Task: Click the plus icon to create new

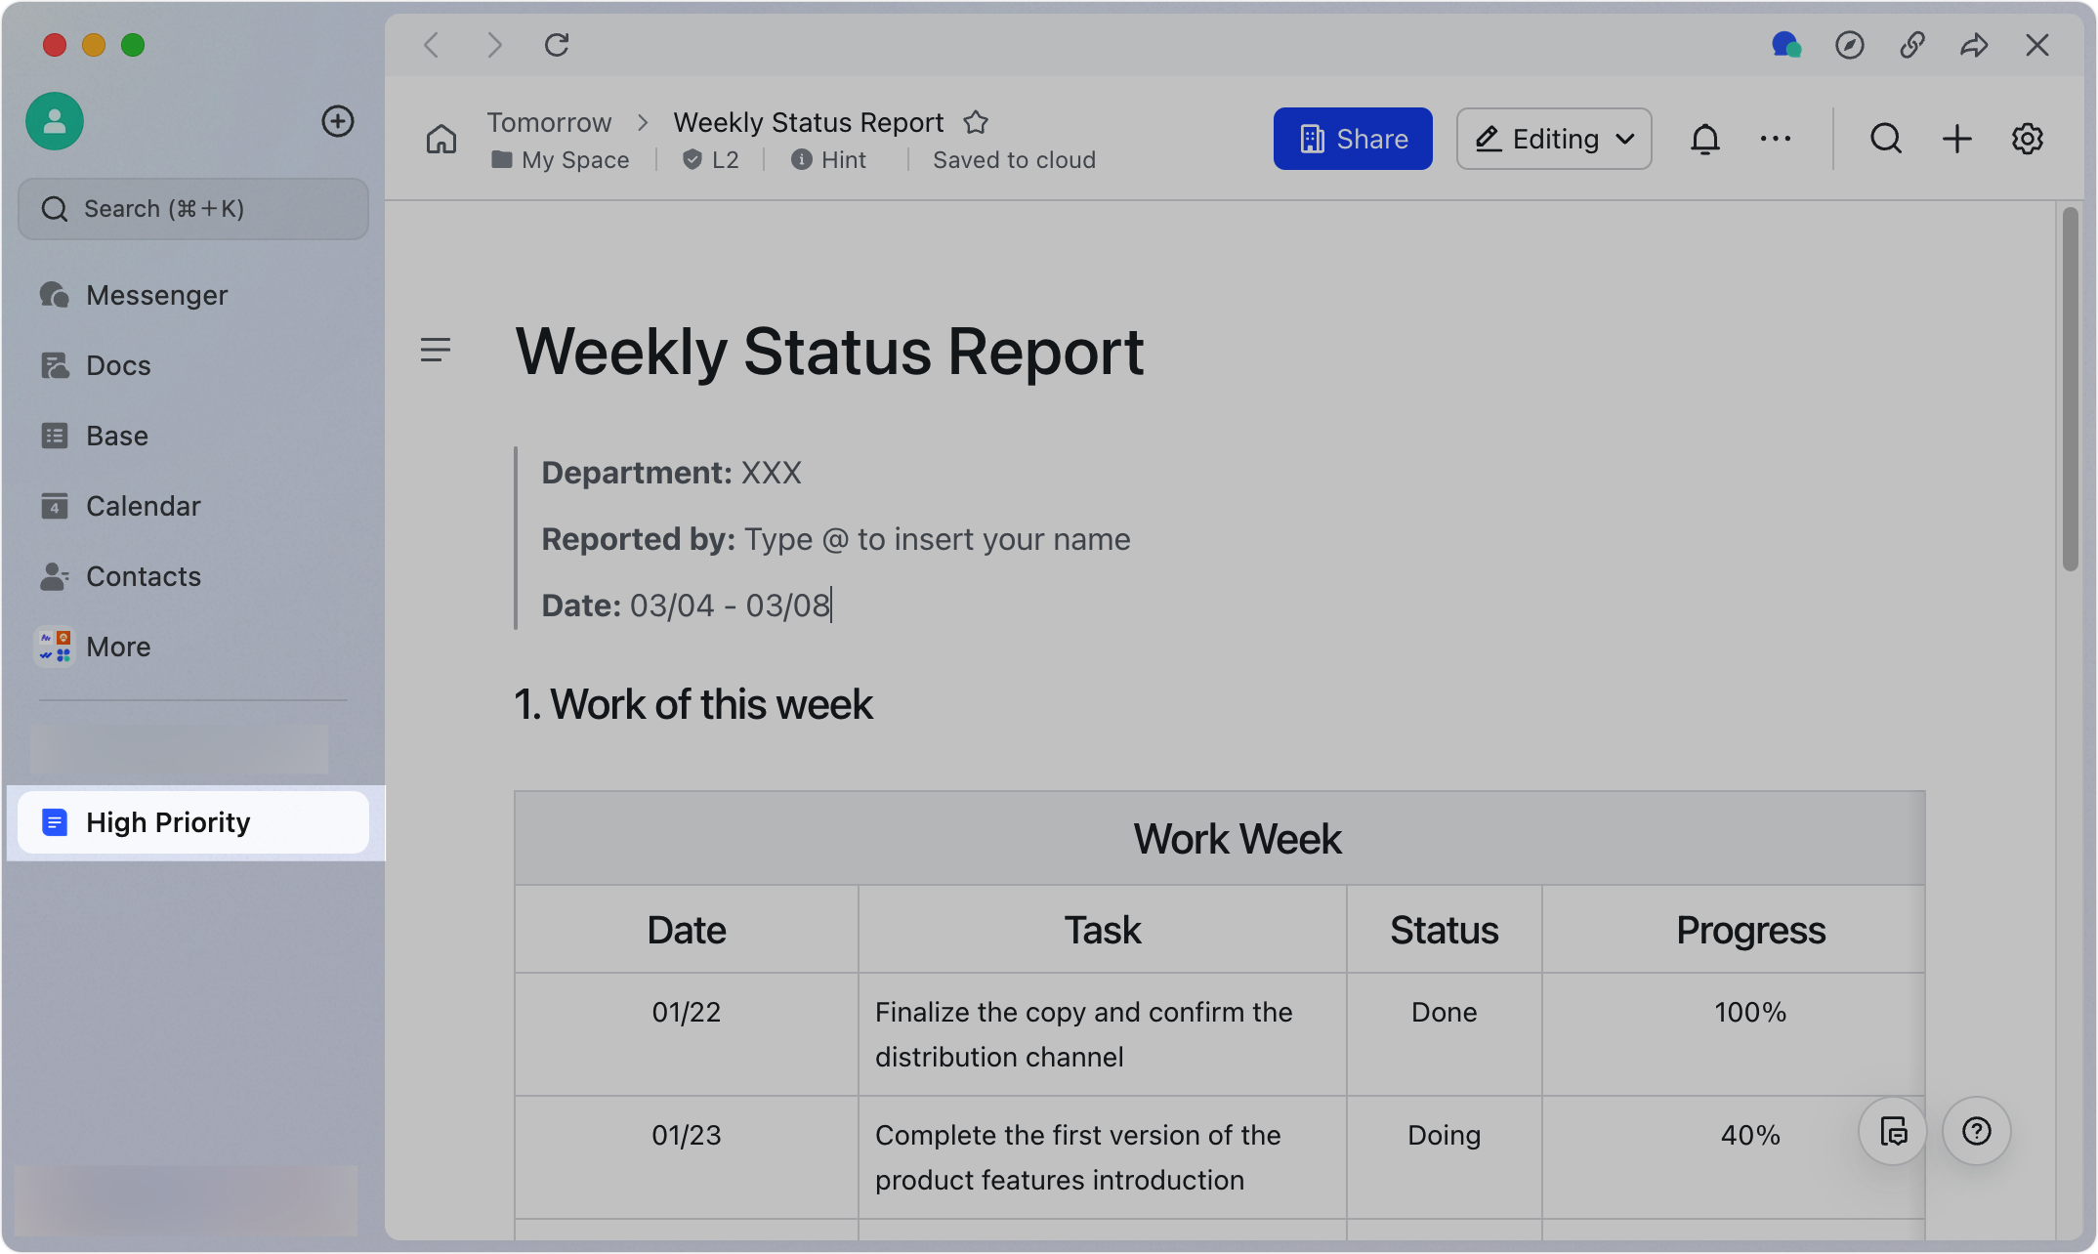Action: 1956,140
